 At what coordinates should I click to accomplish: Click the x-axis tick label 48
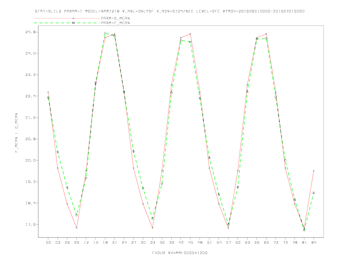[x=200, y=242]
